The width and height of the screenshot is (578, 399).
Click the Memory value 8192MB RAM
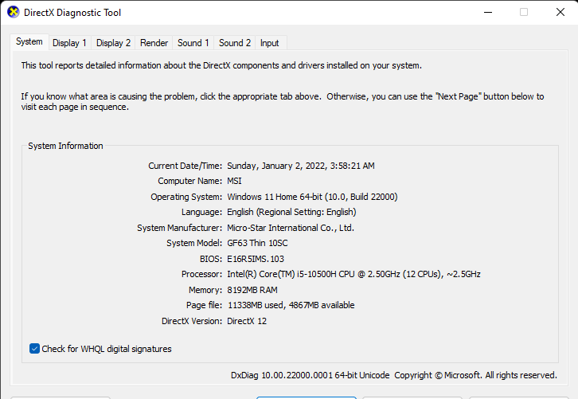[252, 290]
